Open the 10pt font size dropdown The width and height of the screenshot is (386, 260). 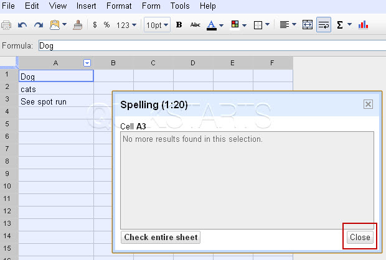coord(157,25)
